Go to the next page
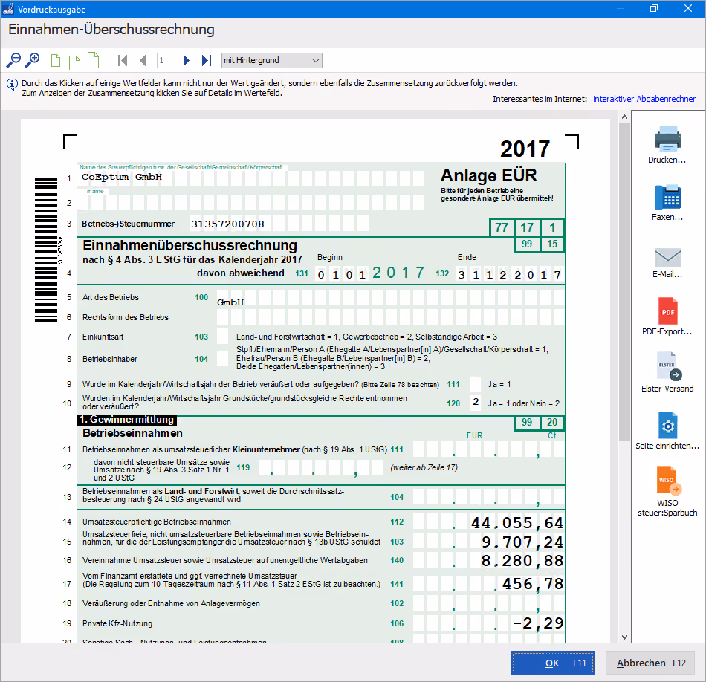Viewport: 706px width, 682px height. pos(186,60)
